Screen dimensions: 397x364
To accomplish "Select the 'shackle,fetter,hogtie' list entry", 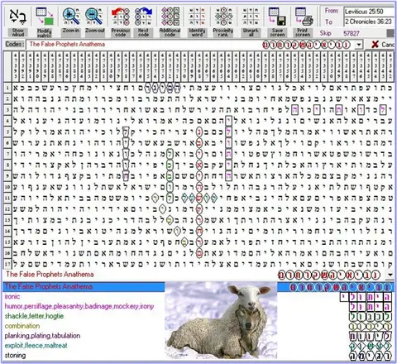I will 34,316.
